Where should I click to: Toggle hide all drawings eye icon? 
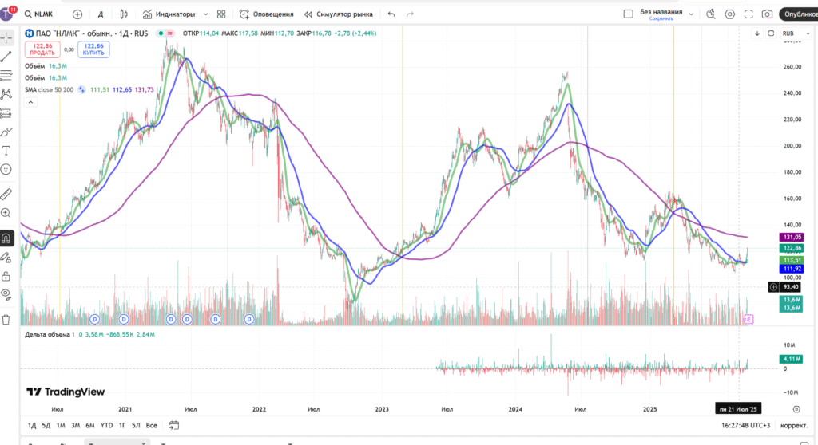[x=6, y=295]
